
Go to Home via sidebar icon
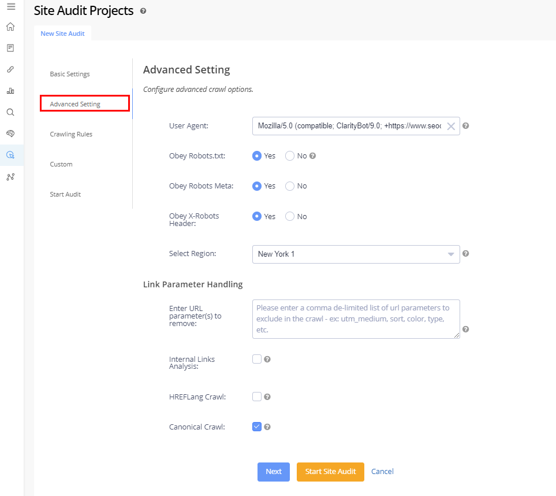[x=10, y=27]
